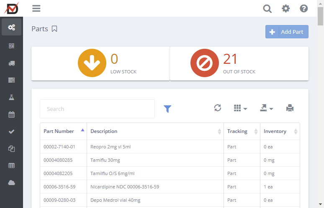Select Reopro 2mg vl 5ml description
The width and height of the screenshot is (324, 208).
[x=111, y=147]
